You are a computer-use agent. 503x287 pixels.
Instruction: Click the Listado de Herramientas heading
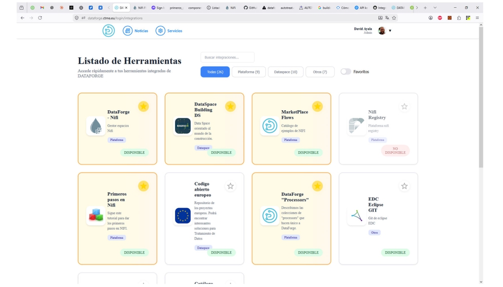pyautogui.click(x=129, y=61)
